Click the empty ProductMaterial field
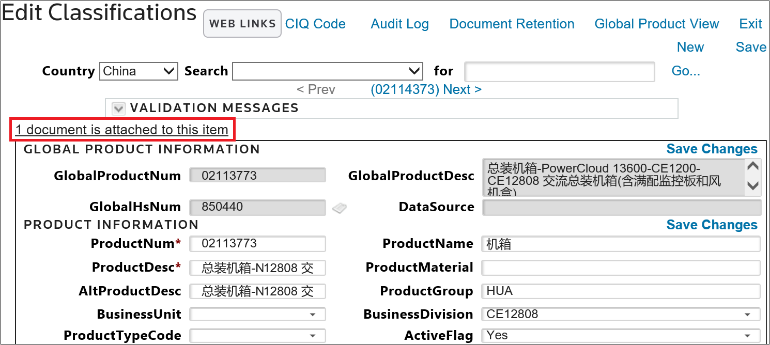The height and width of the screenshot is (345, 770). point(621,268)
